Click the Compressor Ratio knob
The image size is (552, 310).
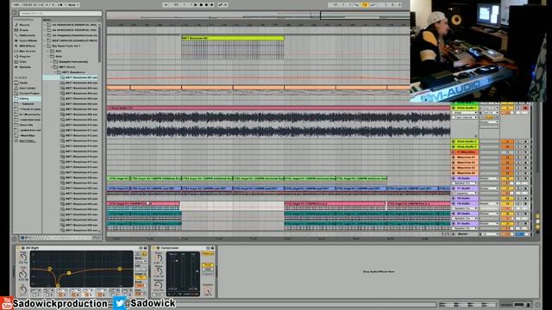click(159, 257)
